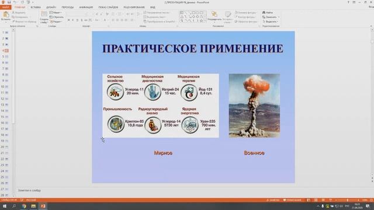This screenshot has width=374, height=210.
Task: Click the Slide sorter view icon in status bar
Action: (x=316, y=200)
